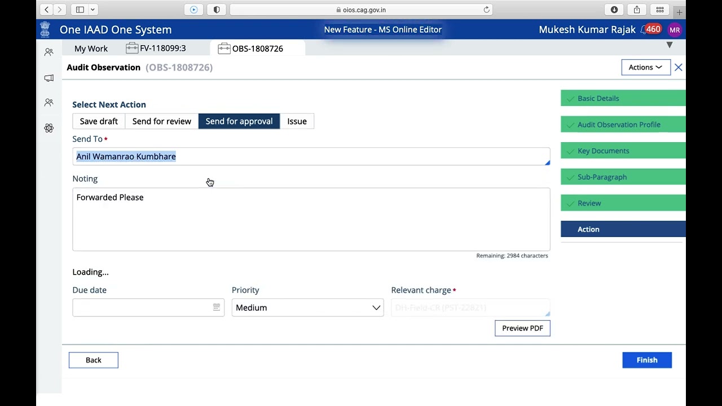The width and height of the screenshot is (722, 406).
Task: Expand tab list triangle below avatar
Action: click(x=670, y=45)
